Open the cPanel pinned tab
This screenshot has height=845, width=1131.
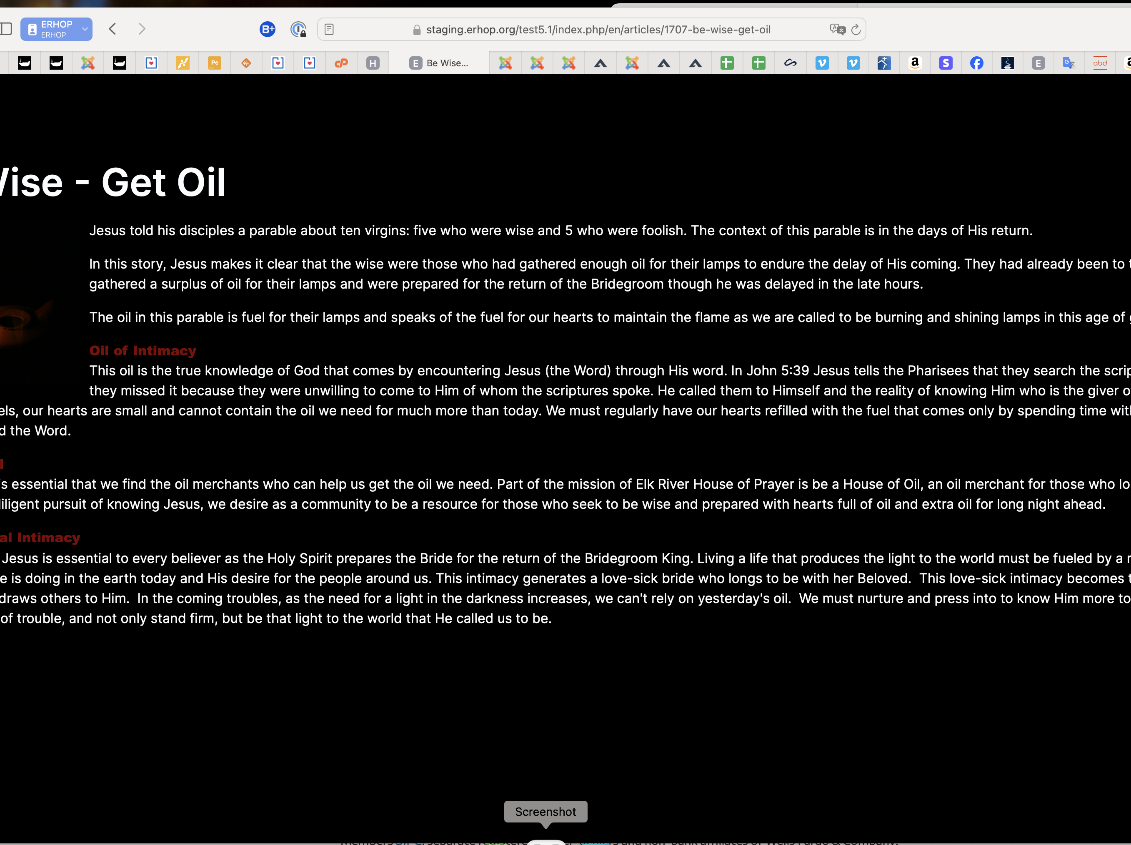coord(341,63)
